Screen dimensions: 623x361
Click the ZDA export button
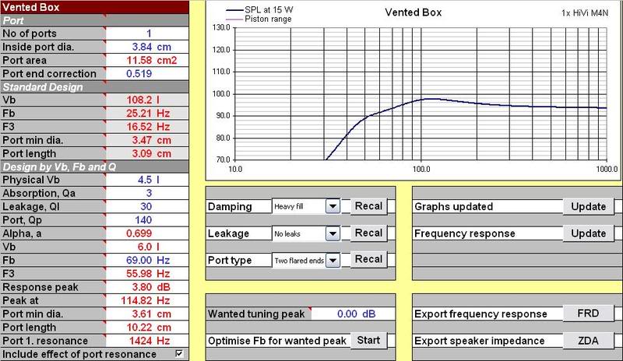click(x=588, y=341)
